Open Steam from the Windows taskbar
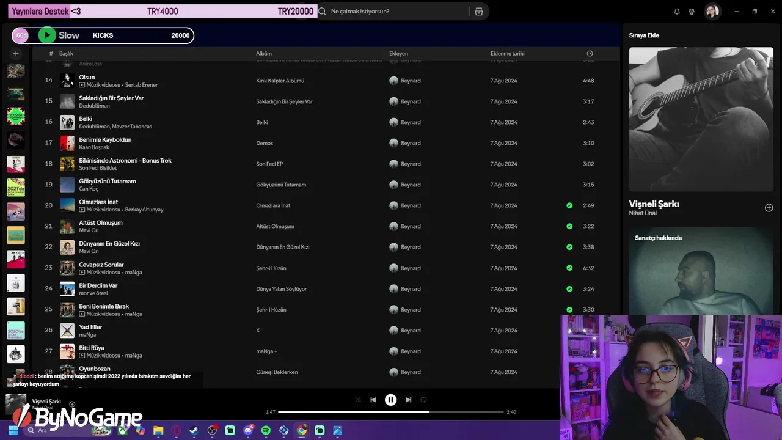 click(194, 430)
